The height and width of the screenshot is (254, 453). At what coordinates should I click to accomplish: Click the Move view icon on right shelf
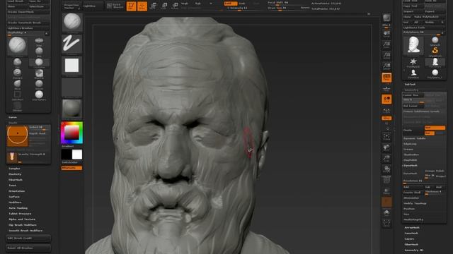[x=386, y=147]
